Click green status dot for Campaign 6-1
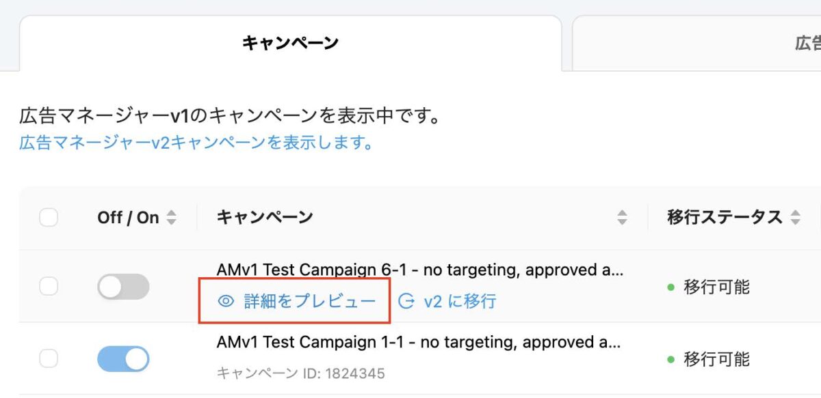This screenshot has height=398, width=821. pyautogui.click(x=671, y=287)
